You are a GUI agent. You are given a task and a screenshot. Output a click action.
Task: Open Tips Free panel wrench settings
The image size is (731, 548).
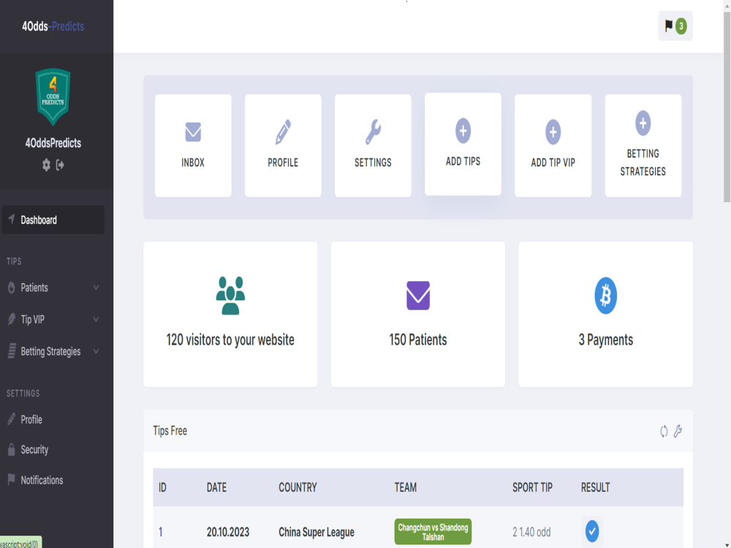[678, 431]
